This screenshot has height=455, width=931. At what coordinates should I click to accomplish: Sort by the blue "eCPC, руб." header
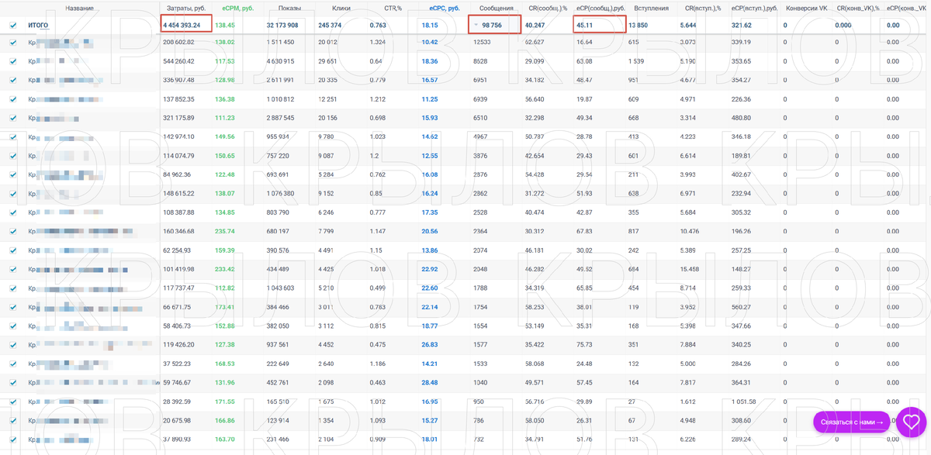click(444, 9)
